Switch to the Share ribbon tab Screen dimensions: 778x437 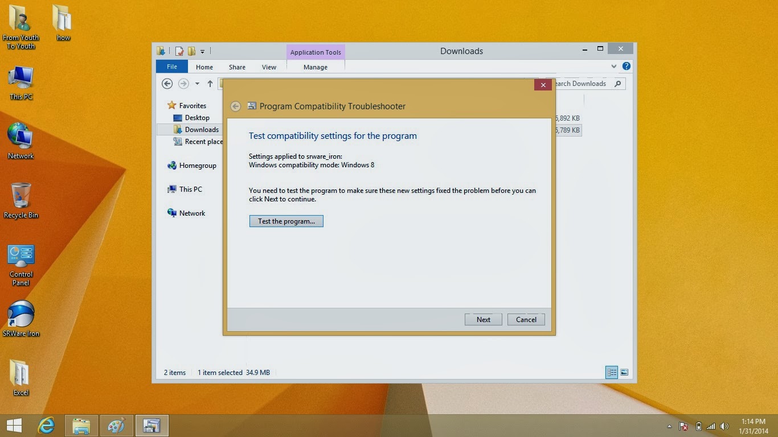pos(237,67)
